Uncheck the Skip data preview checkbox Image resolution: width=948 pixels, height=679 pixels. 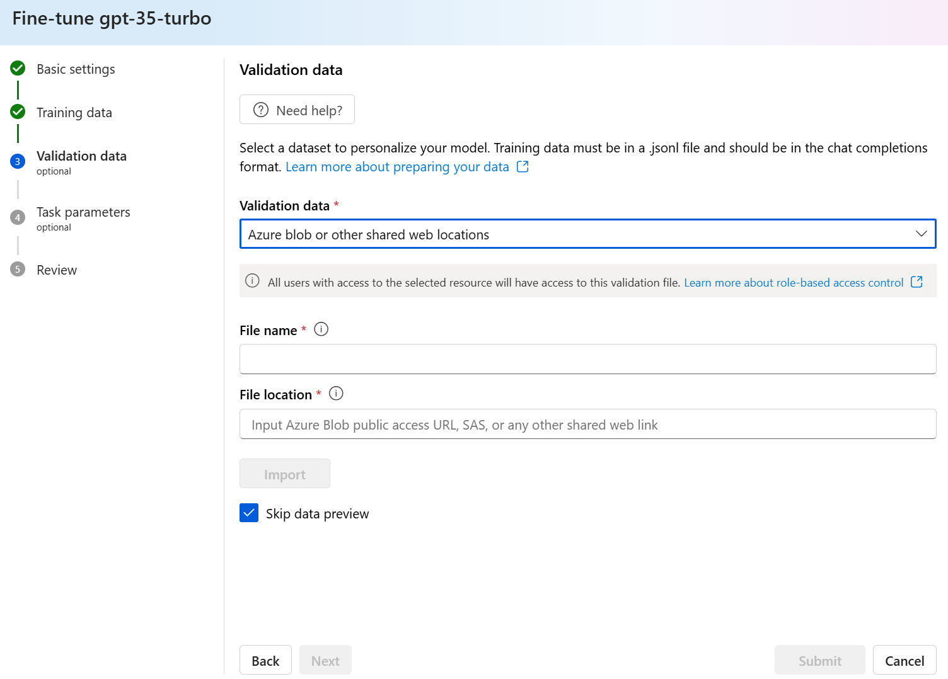click(249, 513)
